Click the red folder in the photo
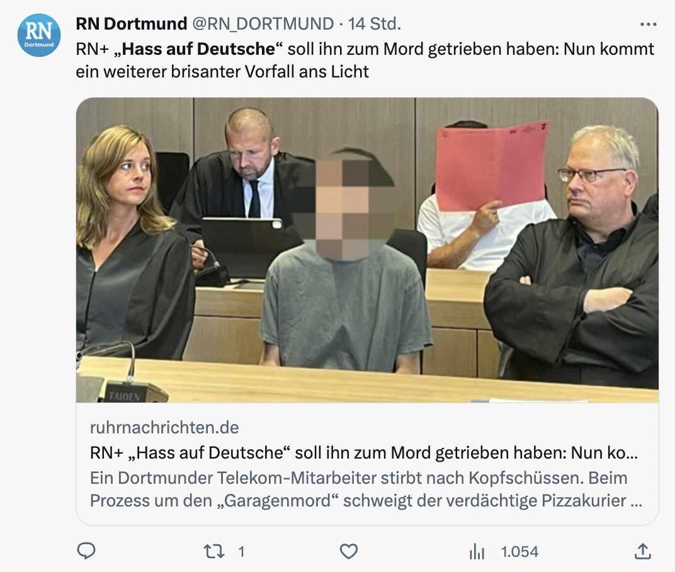 pyautogui.click(x=492, y=166)
